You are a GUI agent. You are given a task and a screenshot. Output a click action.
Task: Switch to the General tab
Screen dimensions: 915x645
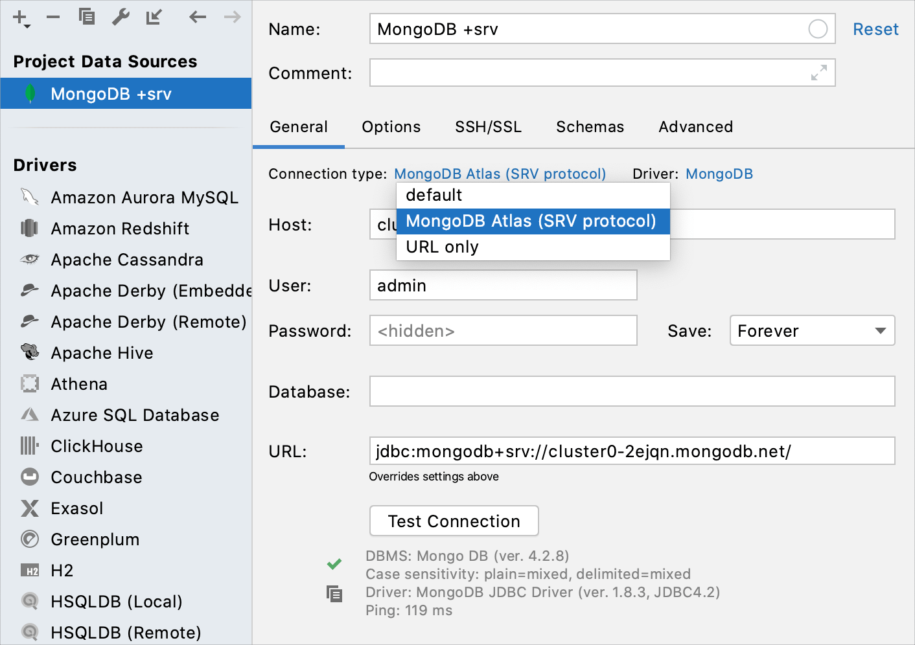click(x=299, y=127)
